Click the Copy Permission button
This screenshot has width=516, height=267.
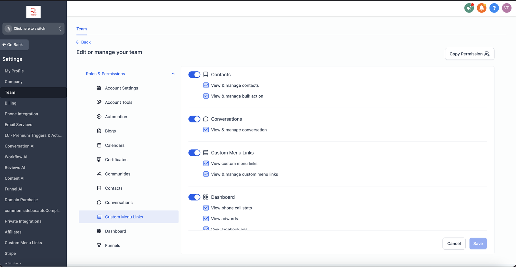(469, 54)
